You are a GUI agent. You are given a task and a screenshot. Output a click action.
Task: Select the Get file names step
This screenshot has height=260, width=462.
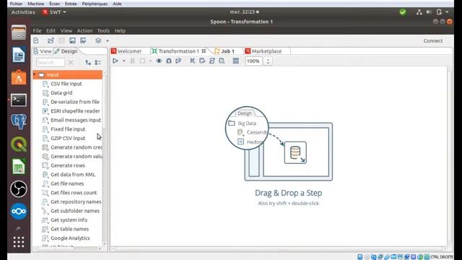tap(67, 183)
